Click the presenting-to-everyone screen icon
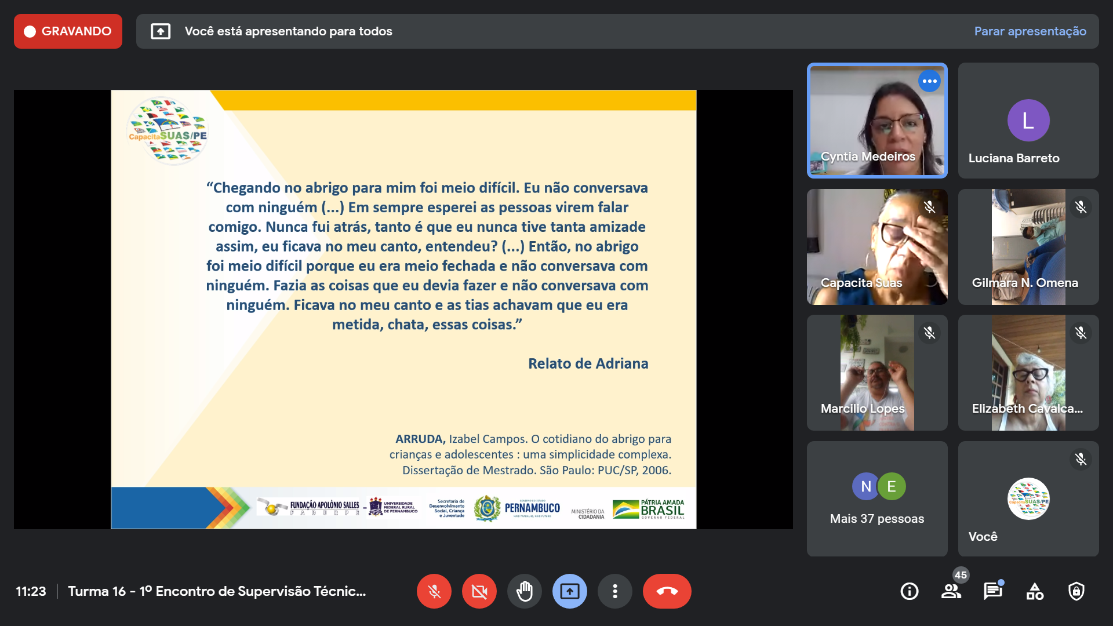 click(x=161, y=31)
